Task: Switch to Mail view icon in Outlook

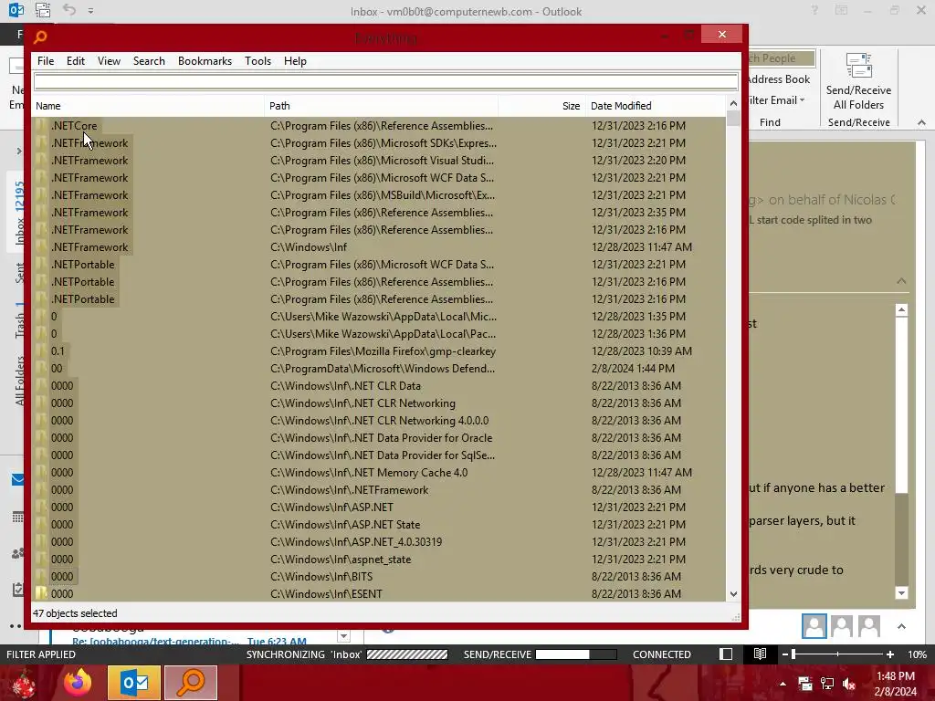Action: click(x=18, y=480)
